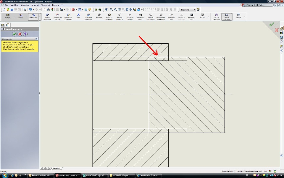The height and width of the screenshot is (178, 284).
Task: Open the Tolleranza di forma tool
Action: pos(140,17)
